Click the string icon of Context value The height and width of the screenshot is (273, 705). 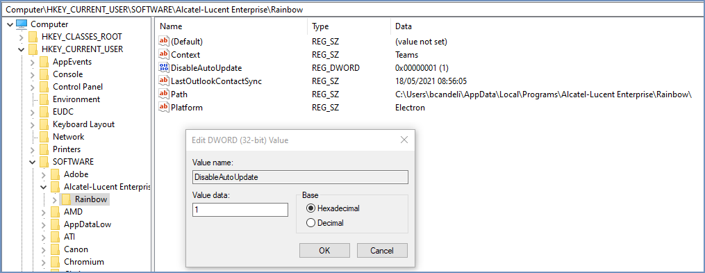pos(164,55)
